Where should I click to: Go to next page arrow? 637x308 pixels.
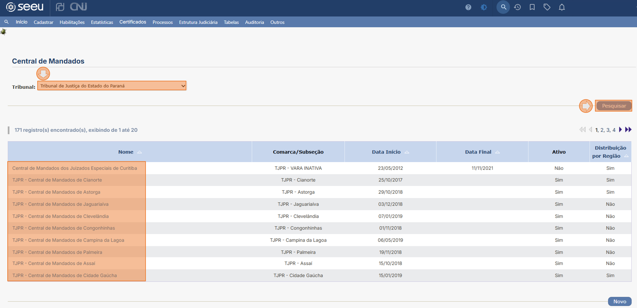click(620, 130)
